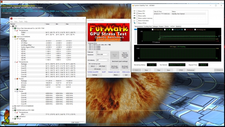Enable the Stress system memory checkbox
Screen dimensions: 225x127
coord(137,18)
